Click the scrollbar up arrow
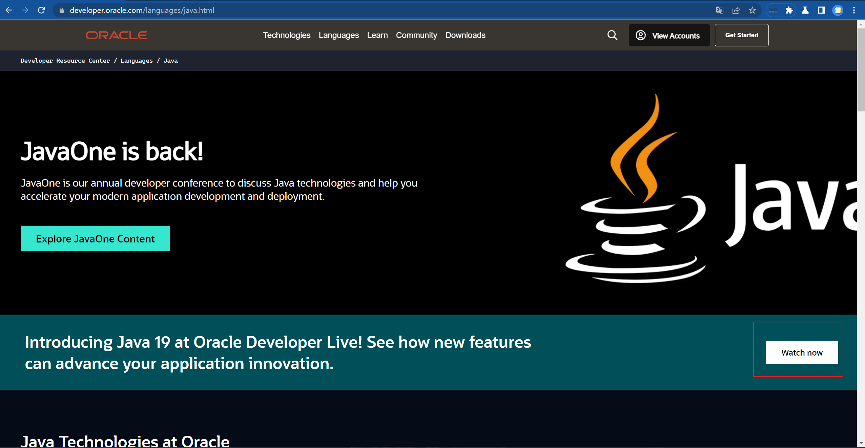 (x=861, y=24)
